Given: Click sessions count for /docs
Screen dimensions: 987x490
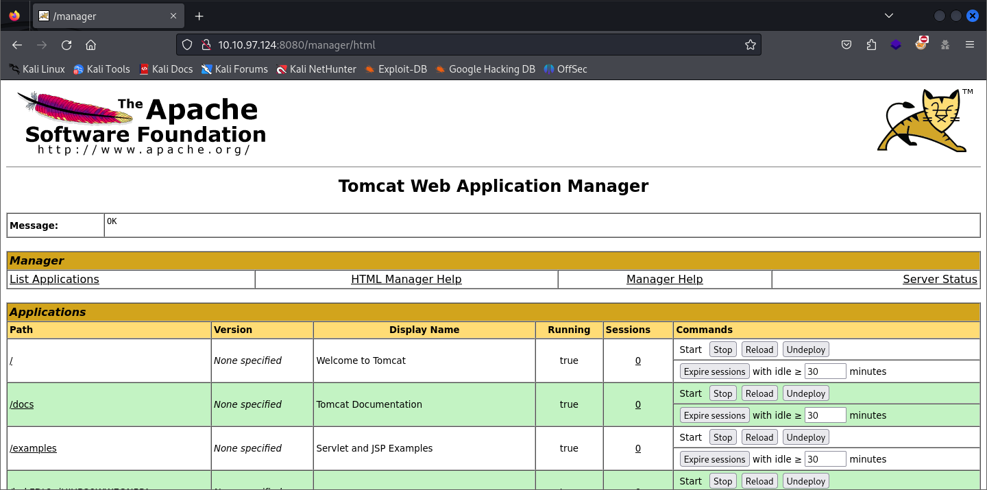Looking at the screenshot, I should click(638, 404).
